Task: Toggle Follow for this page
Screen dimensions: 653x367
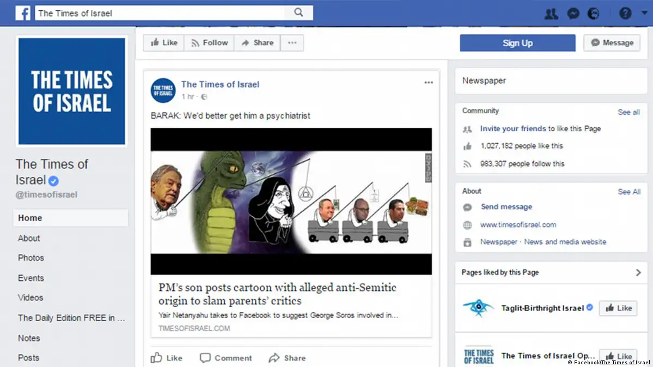Action: (209, 43)
